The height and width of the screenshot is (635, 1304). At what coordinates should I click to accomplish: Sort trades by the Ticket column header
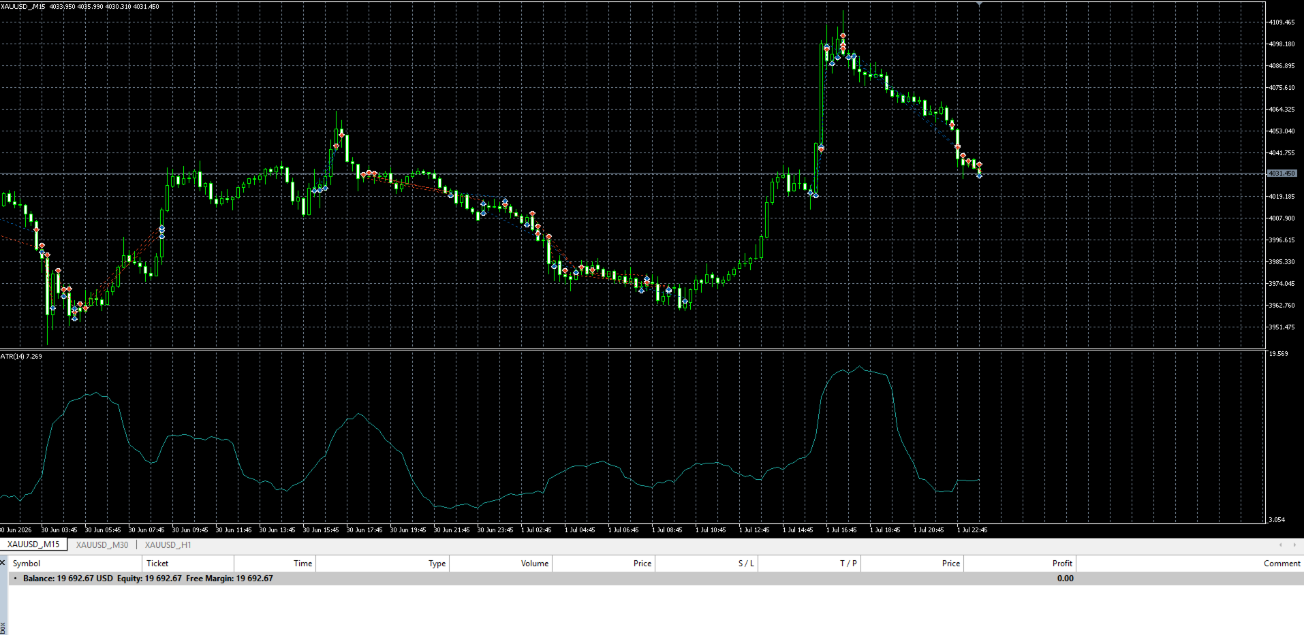(x=188, y=563)
